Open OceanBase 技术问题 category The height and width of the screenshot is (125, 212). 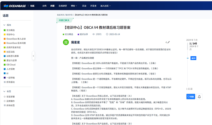tap(16, 43)
